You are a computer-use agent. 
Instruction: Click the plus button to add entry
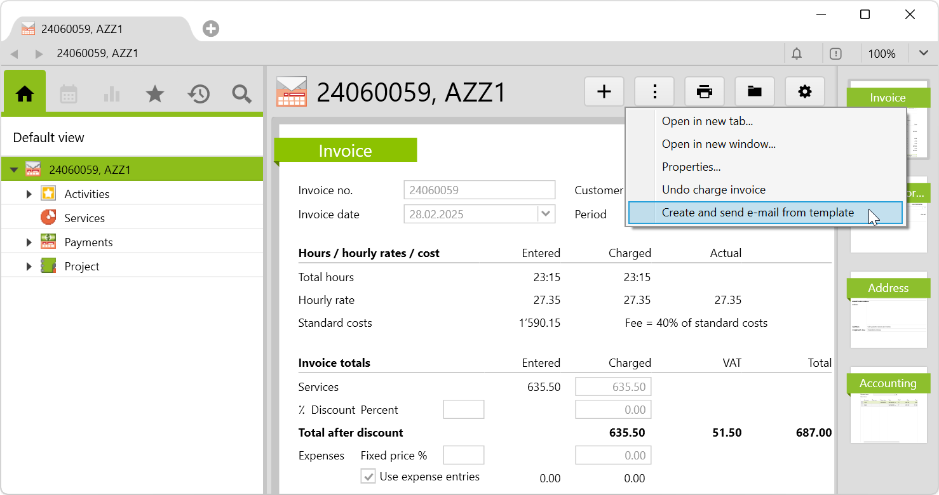click(604, 92)
